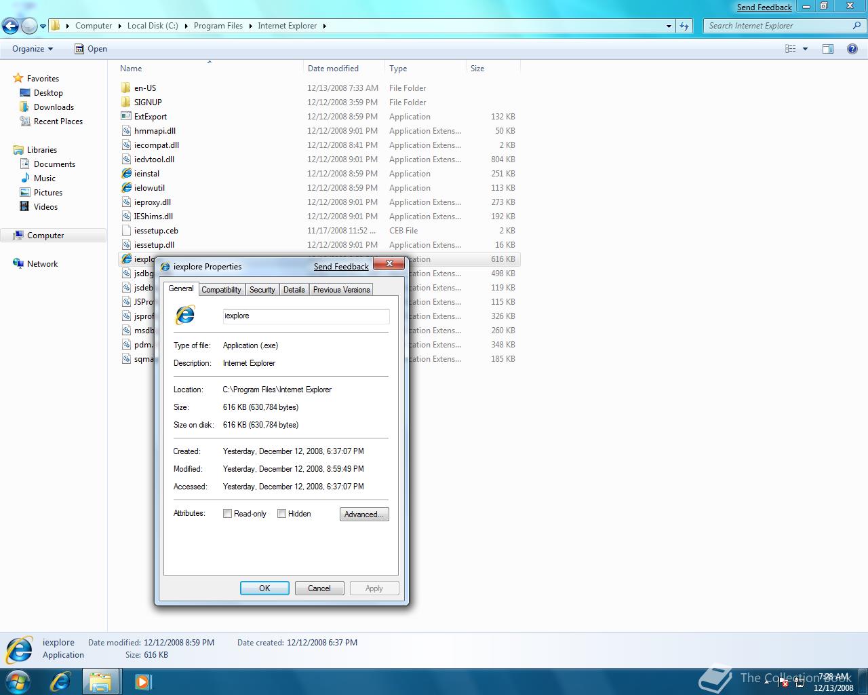The width and height of the screenshot is (868, 695).
Task: Select the ieinstal application icon
Action: 126,174
